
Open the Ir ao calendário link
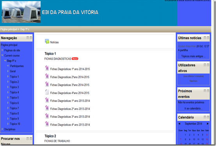click(193, 108)
